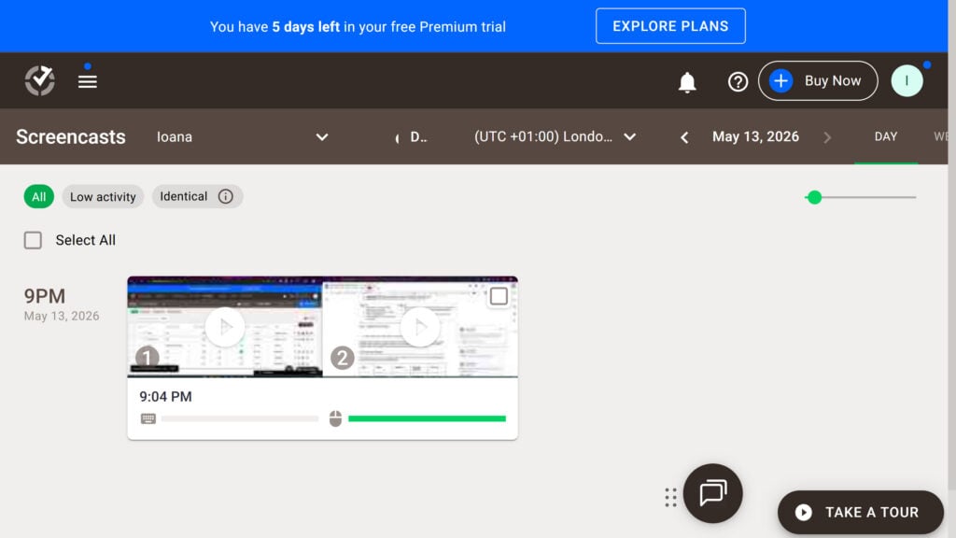Click the Screencasts page title

pos(71,136)
